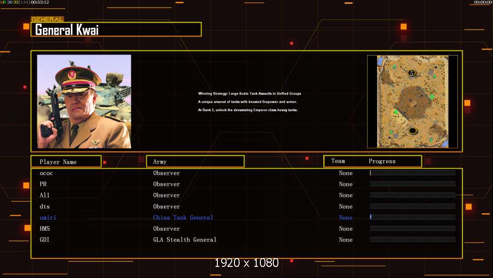Select the black start position marker at map bottom
This screenshot has height=278, width=493.
pos(413,131)
